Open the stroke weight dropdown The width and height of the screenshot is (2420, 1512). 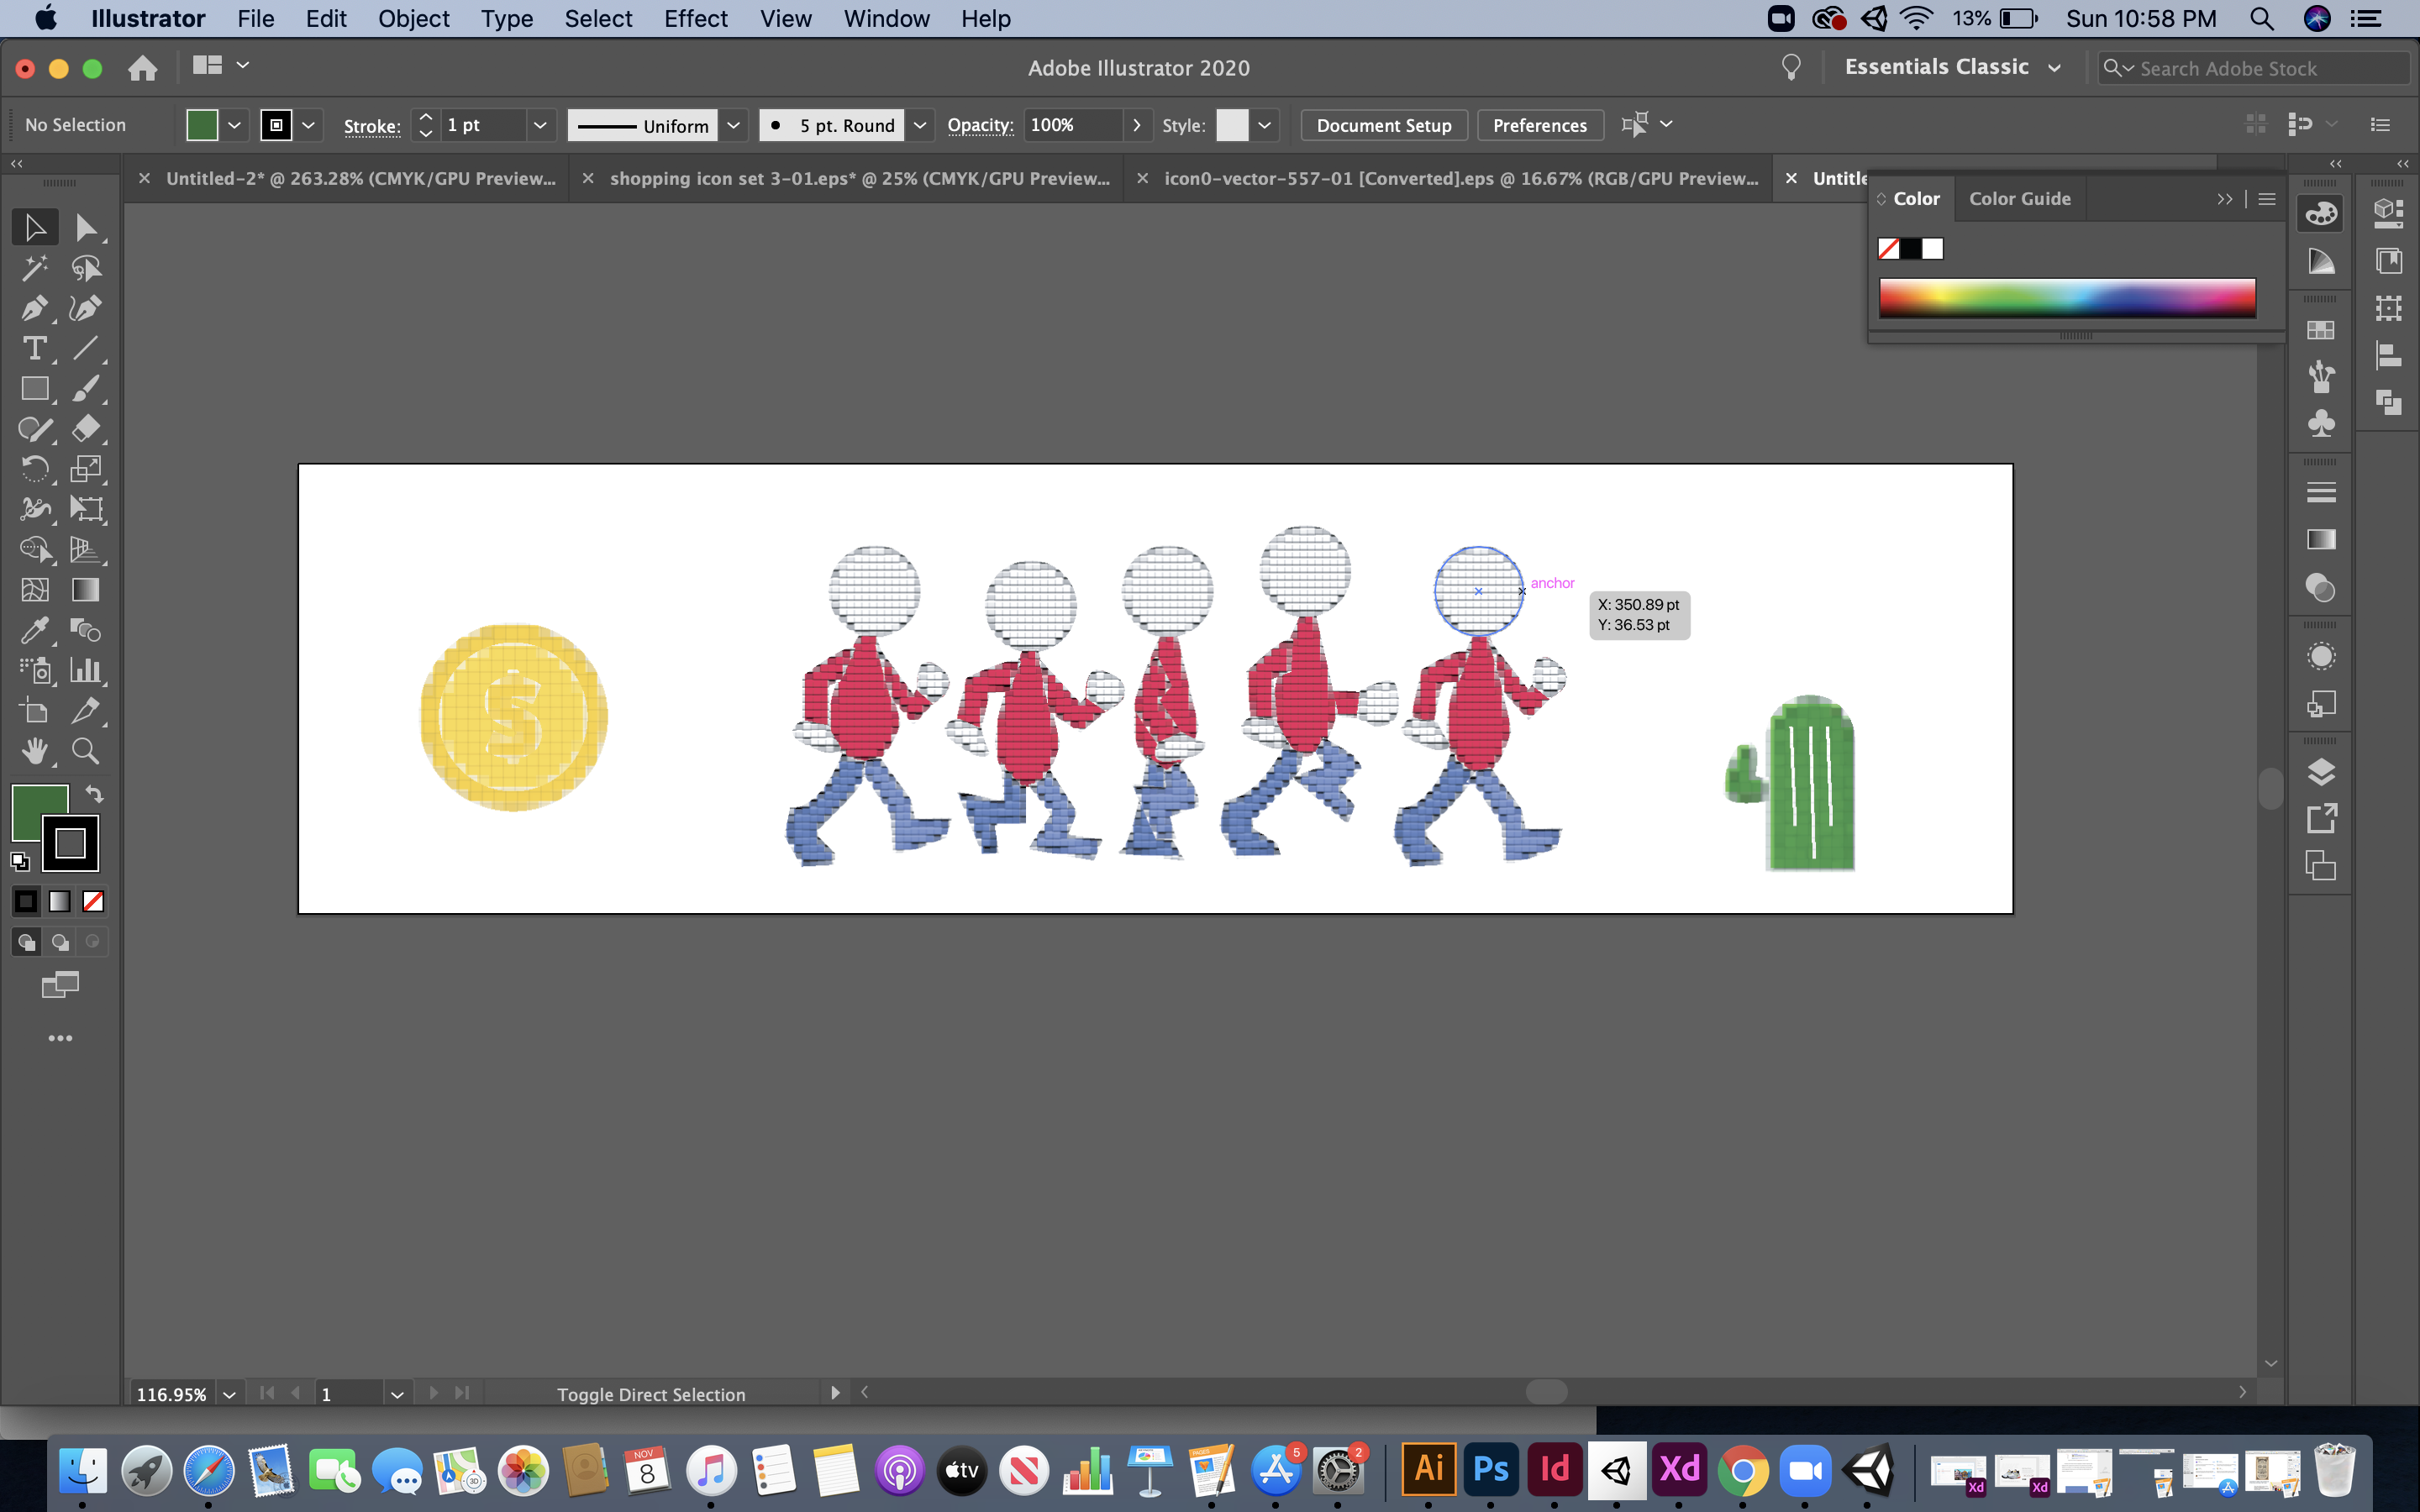coord(540,125)
